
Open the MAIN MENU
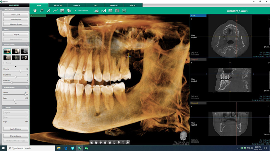[14, 5]
